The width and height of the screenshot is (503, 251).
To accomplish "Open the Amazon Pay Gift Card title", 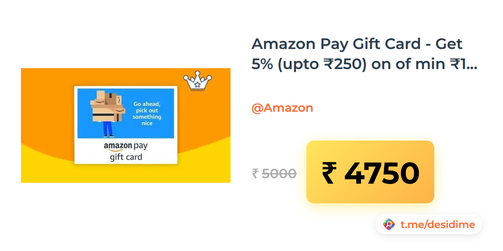I will pyautogui.click(x=364, y=54).
